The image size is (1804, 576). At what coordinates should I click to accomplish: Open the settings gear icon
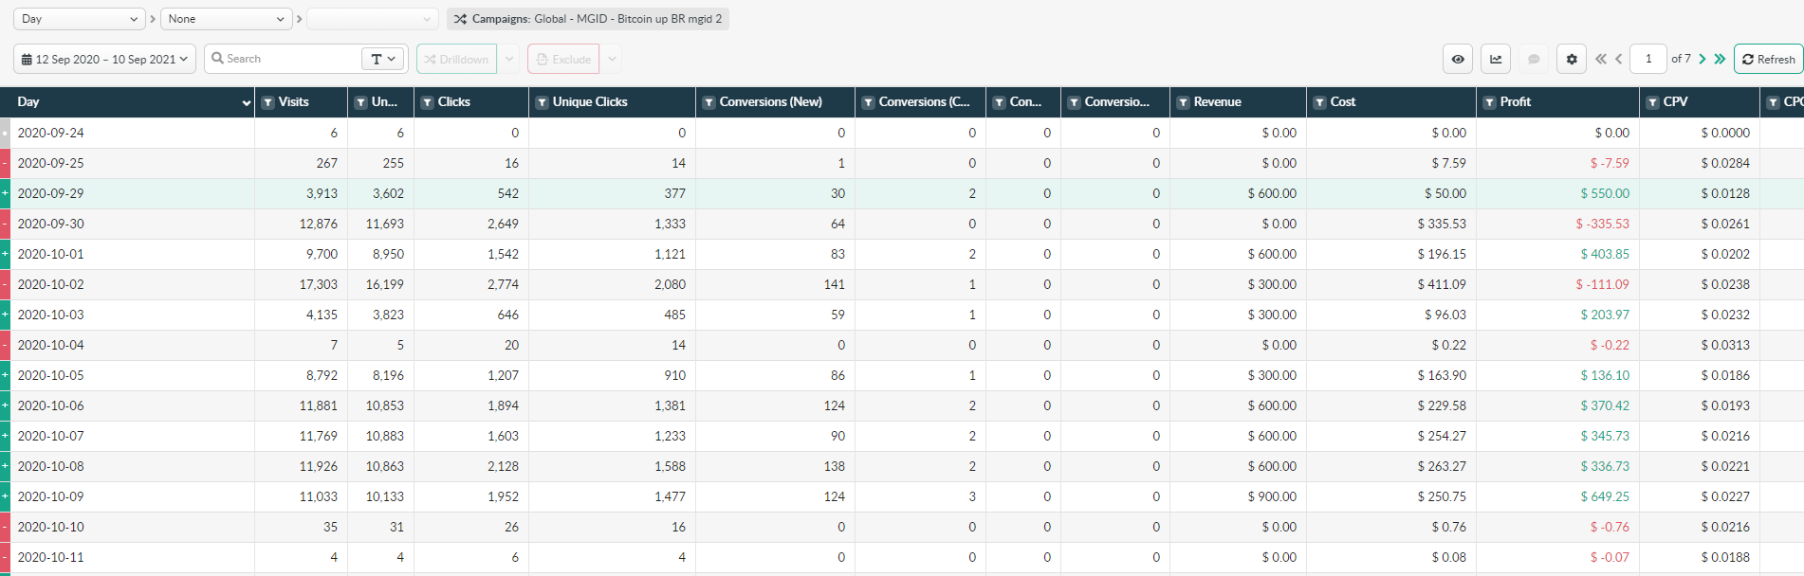point(1572,59)
